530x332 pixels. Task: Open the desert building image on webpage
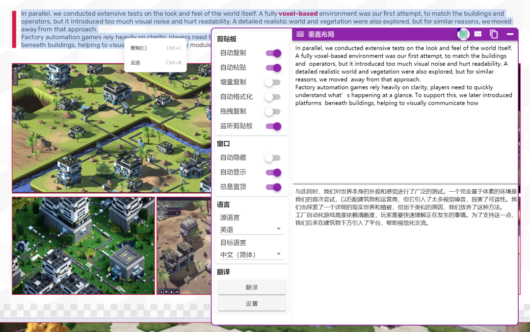(184, 246)
